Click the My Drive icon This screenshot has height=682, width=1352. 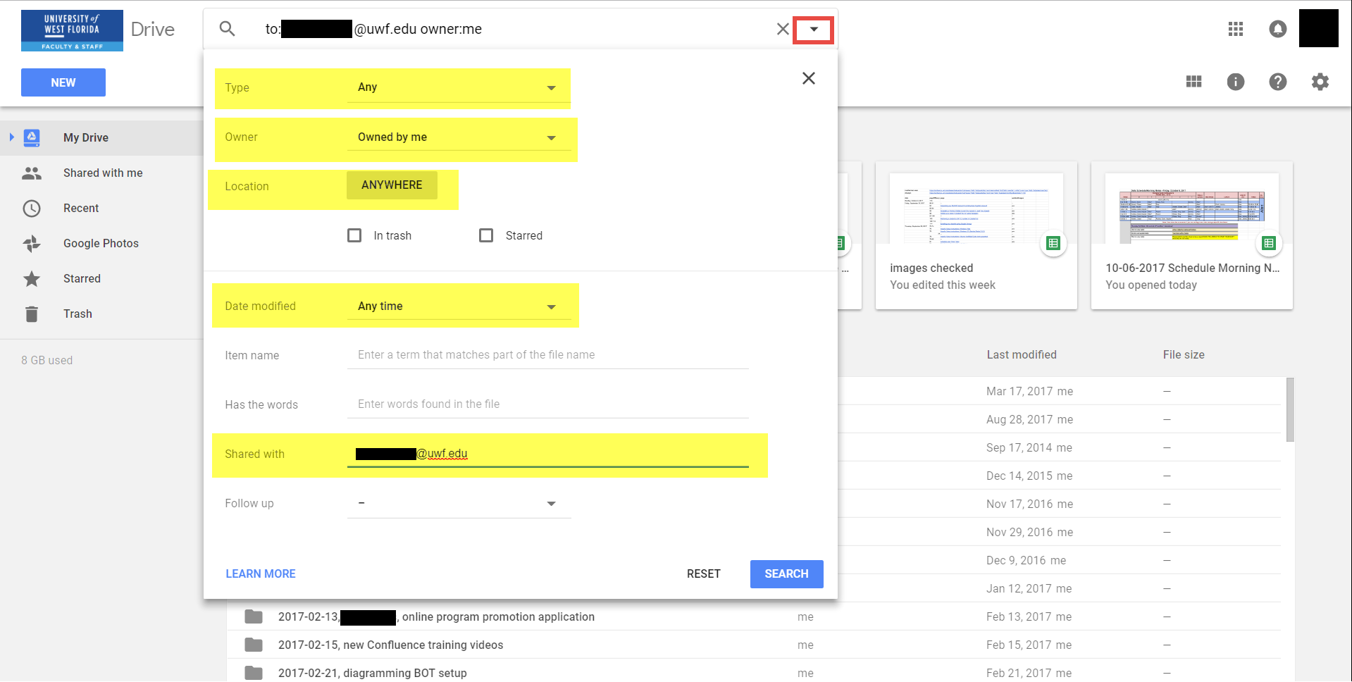coord(32,137)
